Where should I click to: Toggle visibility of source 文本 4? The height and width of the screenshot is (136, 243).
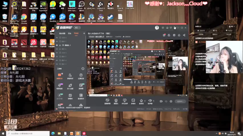pos(57,37)
